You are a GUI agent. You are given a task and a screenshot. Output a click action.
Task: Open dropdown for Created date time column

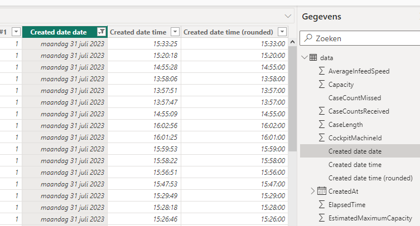175,32
